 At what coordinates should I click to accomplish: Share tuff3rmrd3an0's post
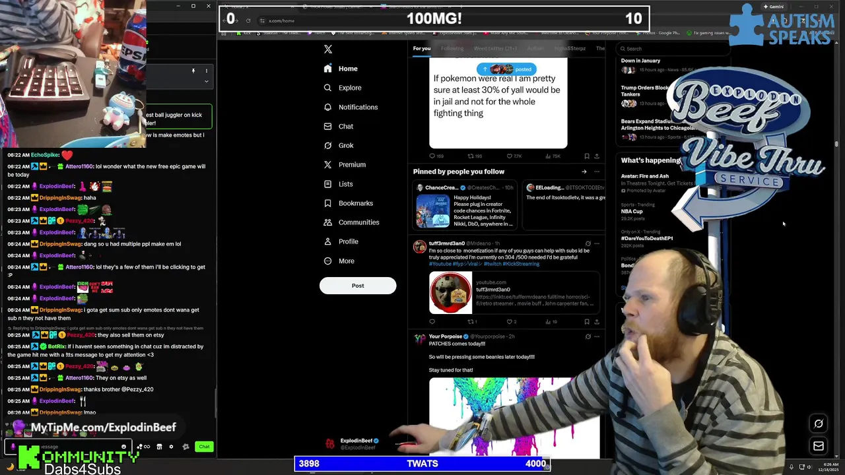point(597,322)
